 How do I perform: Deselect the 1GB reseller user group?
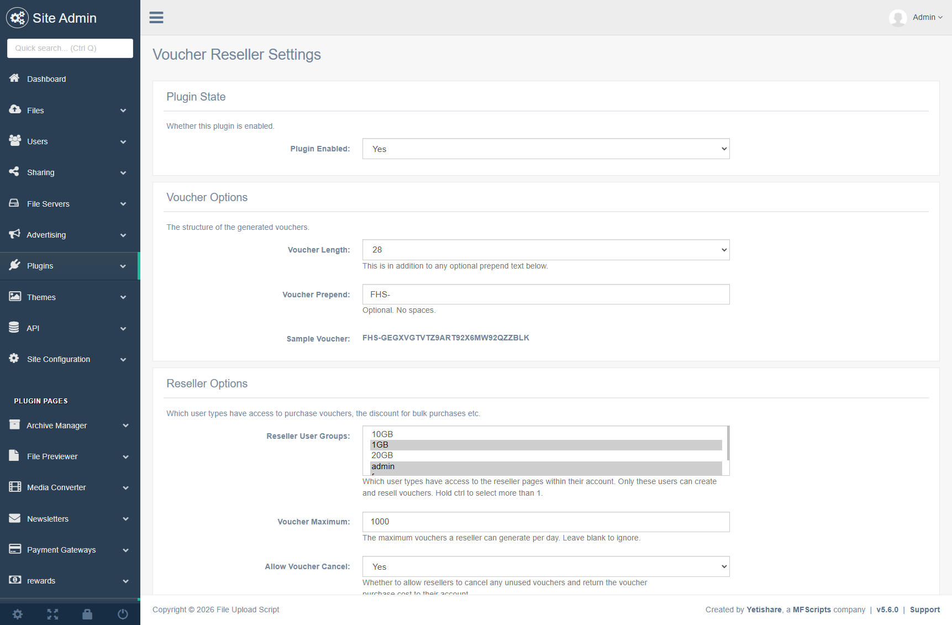pyautogui.click(x=380, y=445)
